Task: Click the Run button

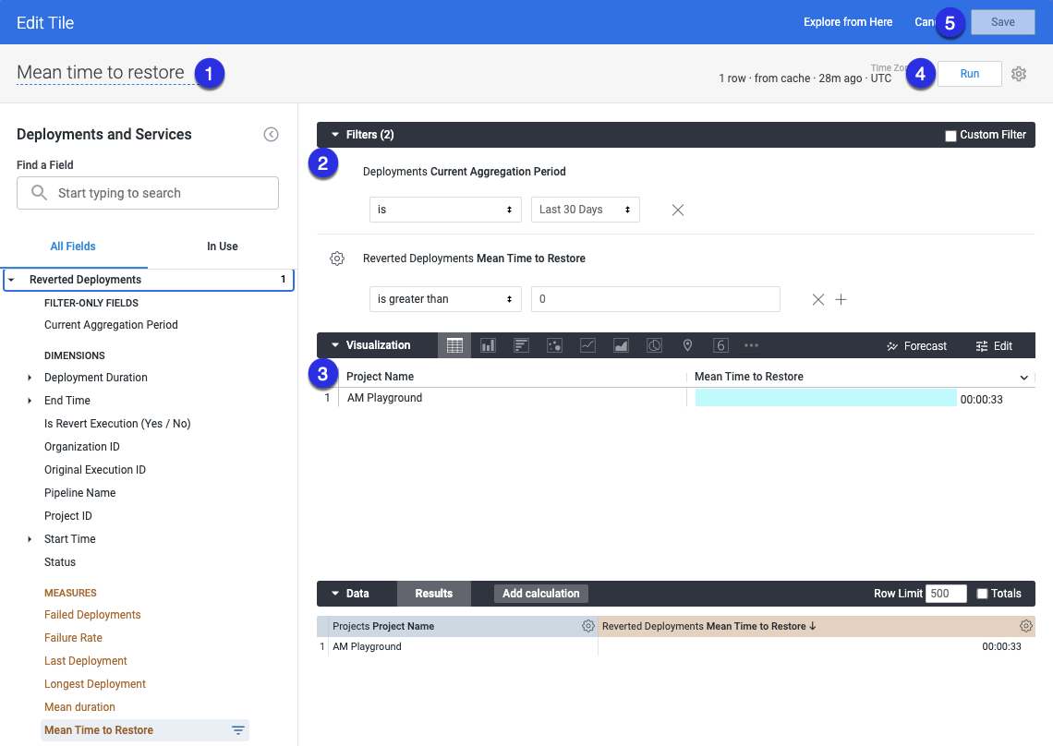Action: (969, 74)
